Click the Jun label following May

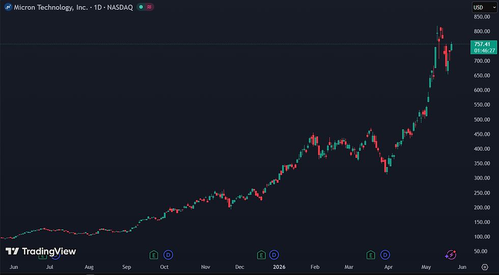pos(462,267)
